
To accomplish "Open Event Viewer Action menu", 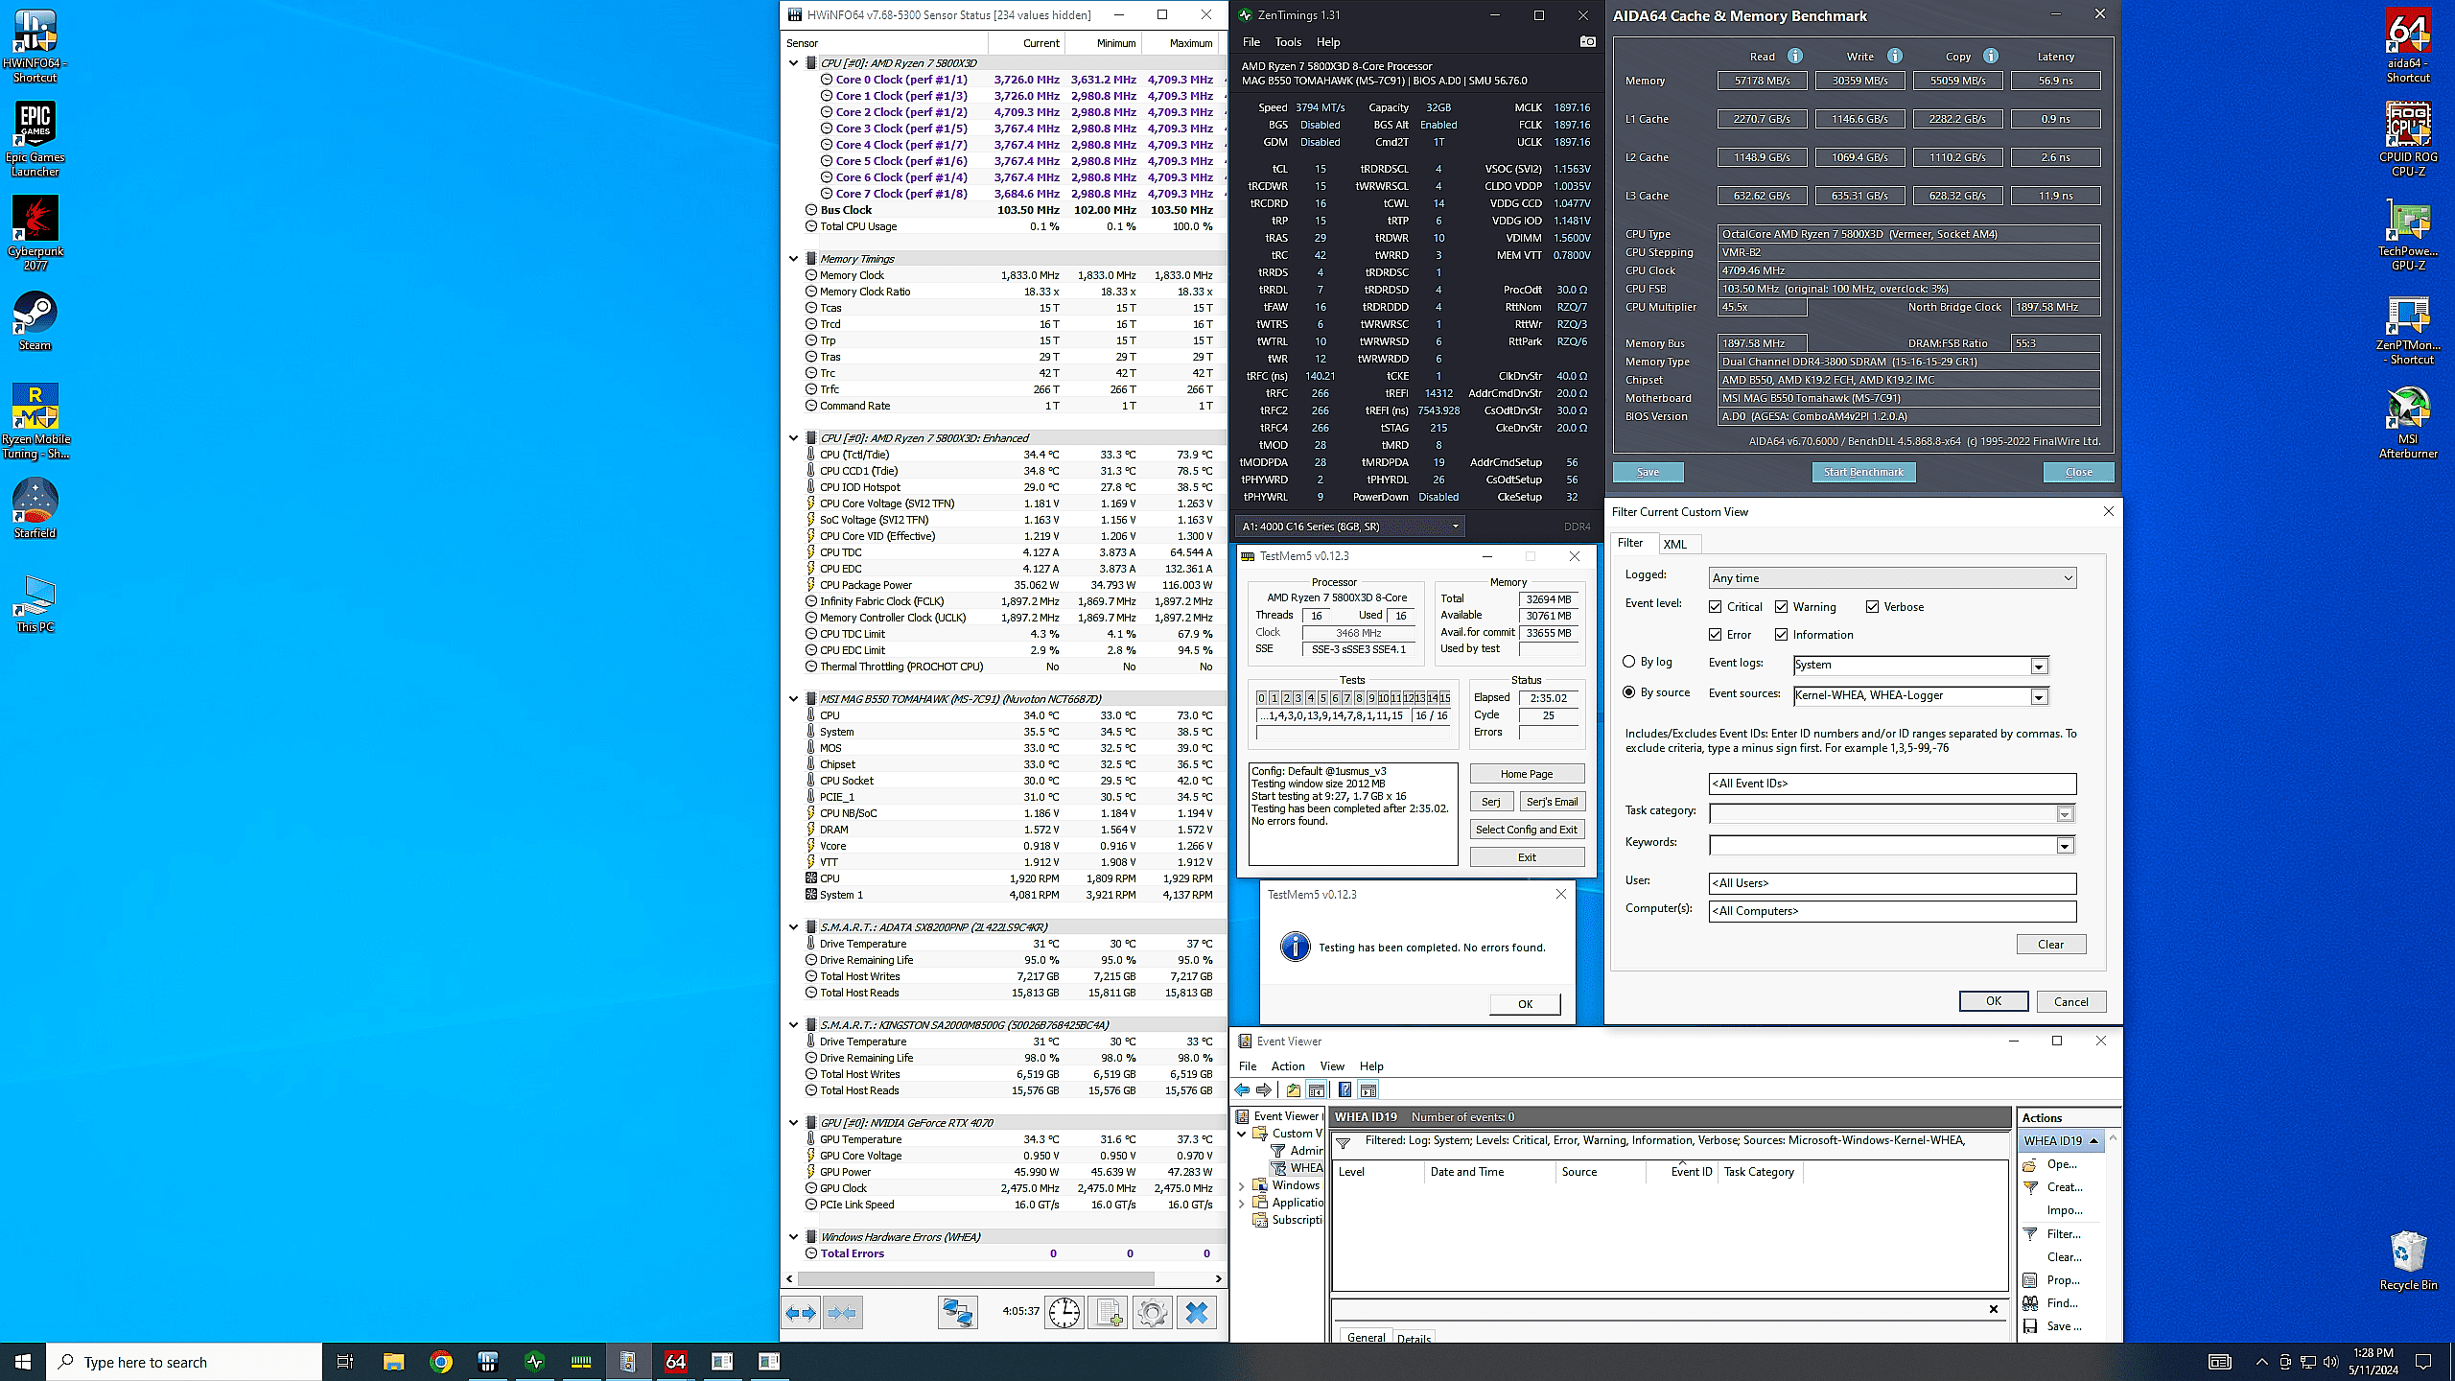I will (1288, 1066).
